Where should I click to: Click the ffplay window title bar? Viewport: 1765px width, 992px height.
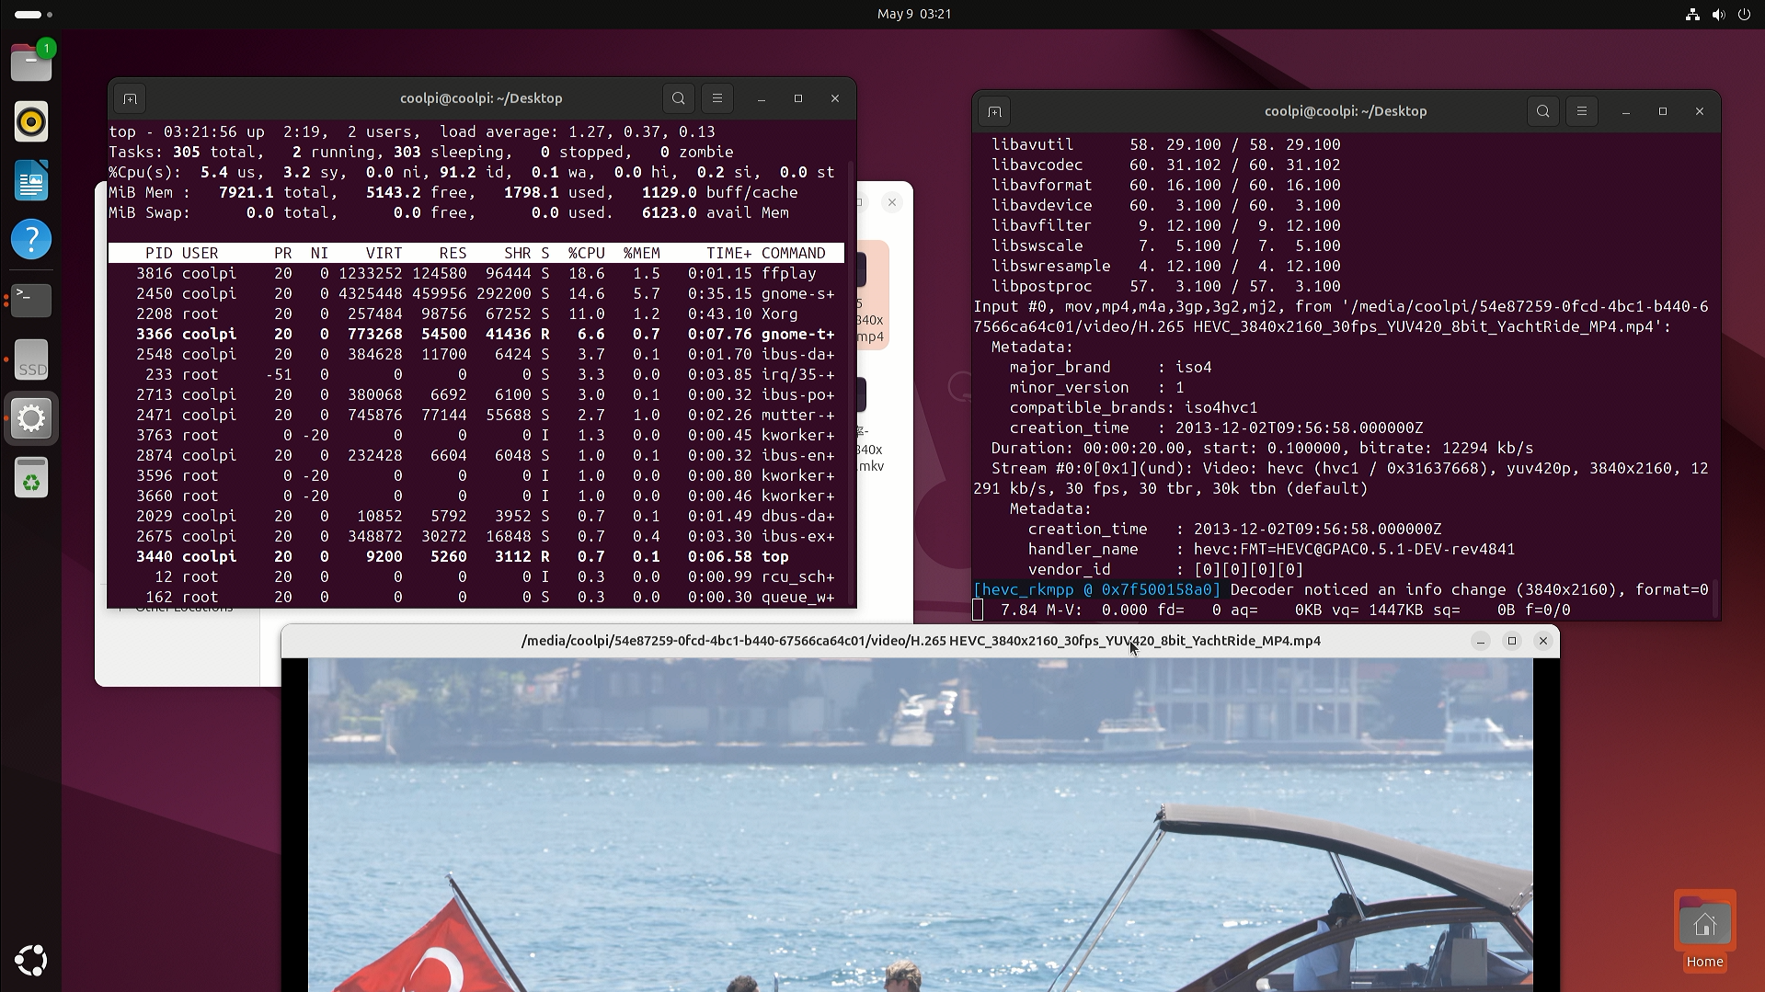921,641
